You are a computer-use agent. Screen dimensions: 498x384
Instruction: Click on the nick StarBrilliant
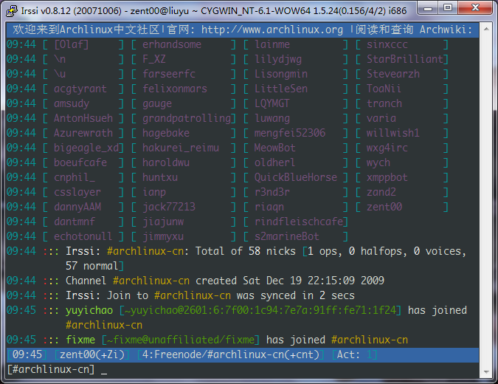(404, 59)
